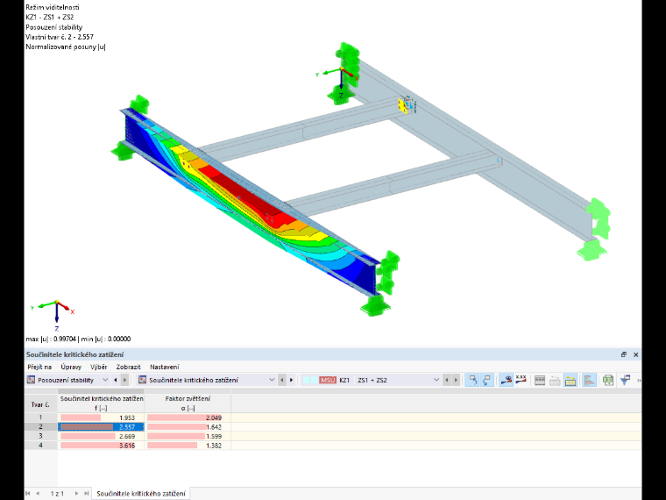This screenshot has height=500, width=666.
Task: Go to last table page
Action: [86, 494]
